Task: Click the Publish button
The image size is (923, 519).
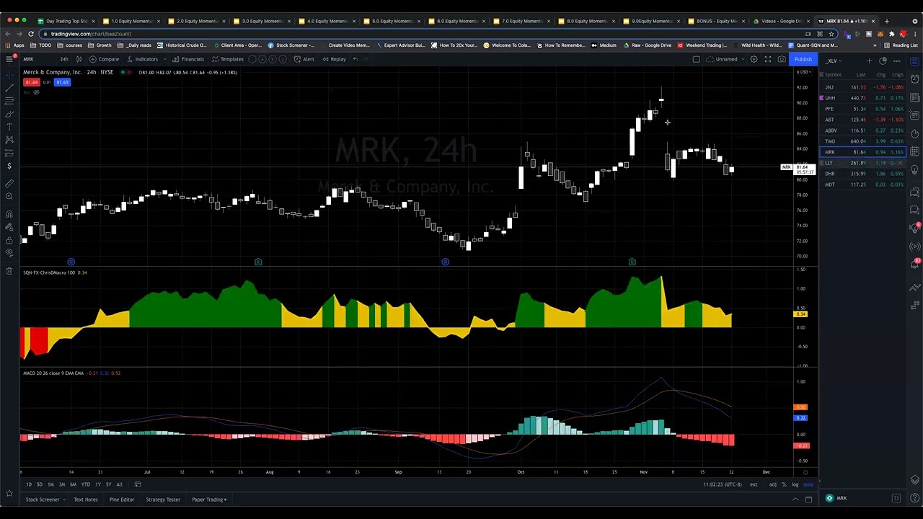Action: tap(803, 59)
